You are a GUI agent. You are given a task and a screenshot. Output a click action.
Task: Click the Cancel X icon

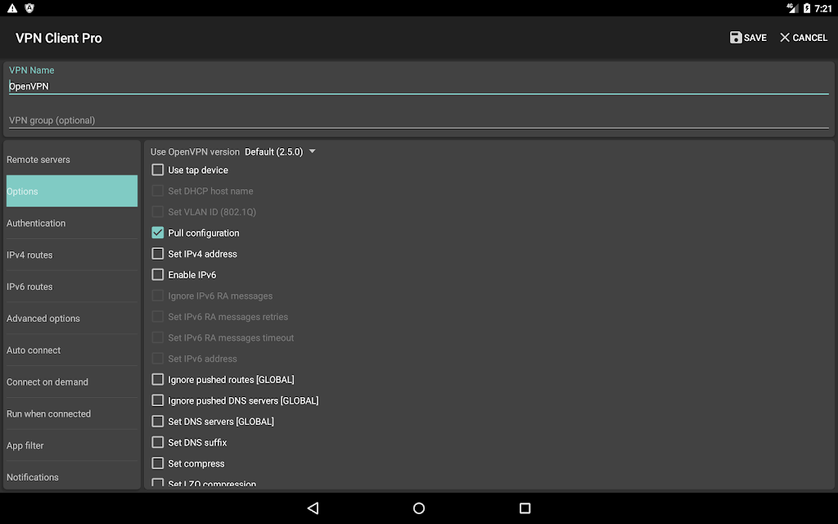(785, 38)
